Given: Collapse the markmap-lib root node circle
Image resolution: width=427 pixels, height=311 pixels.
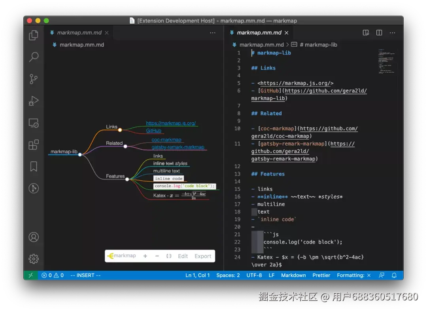Looking at the screenshot, I should pyautogui.click(x=80, y=154).
